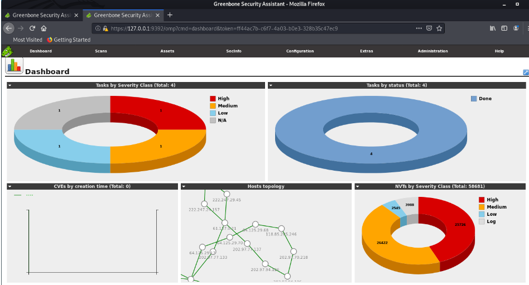Select host node 118.85.205.246 in topology
The width and height of the screenshot is (529, 285).
coord(281,228)
